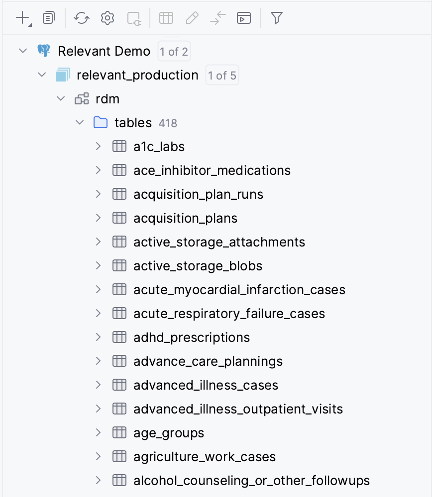Image resolution: width=432 pixels, height=497 pixels.
Task: Expand the a1c_labs table
Action: (98, 146)
